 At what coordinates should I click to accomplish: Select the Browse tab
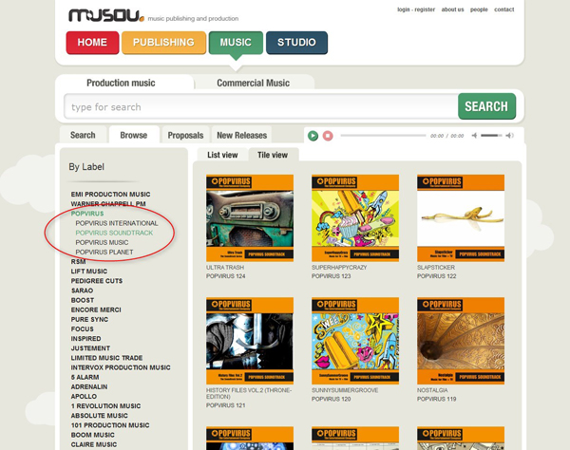click(x=134, y=135)
